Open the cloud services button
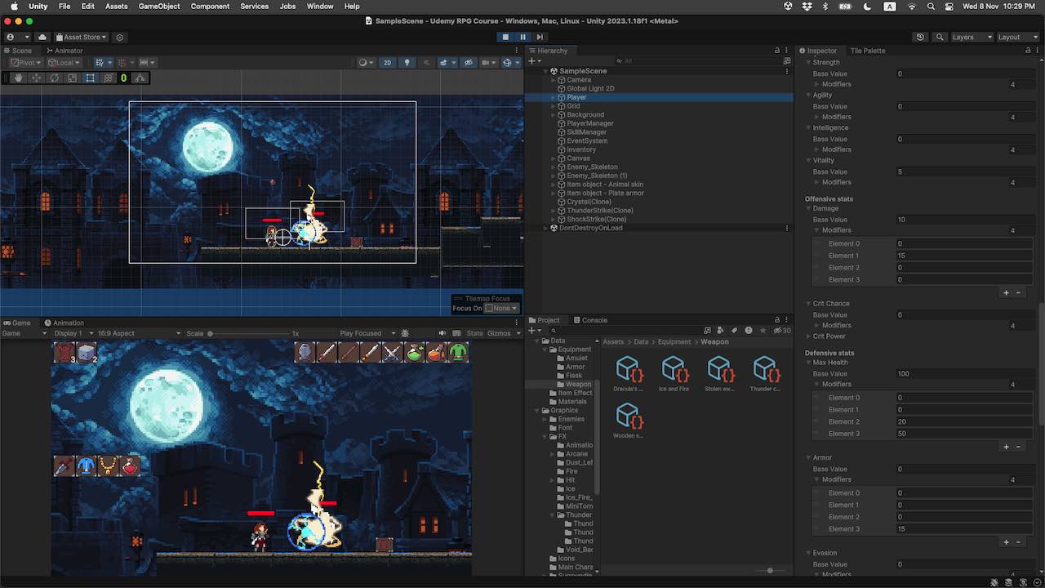Viewport: 1045px width, 588px height. click(42, 37)
